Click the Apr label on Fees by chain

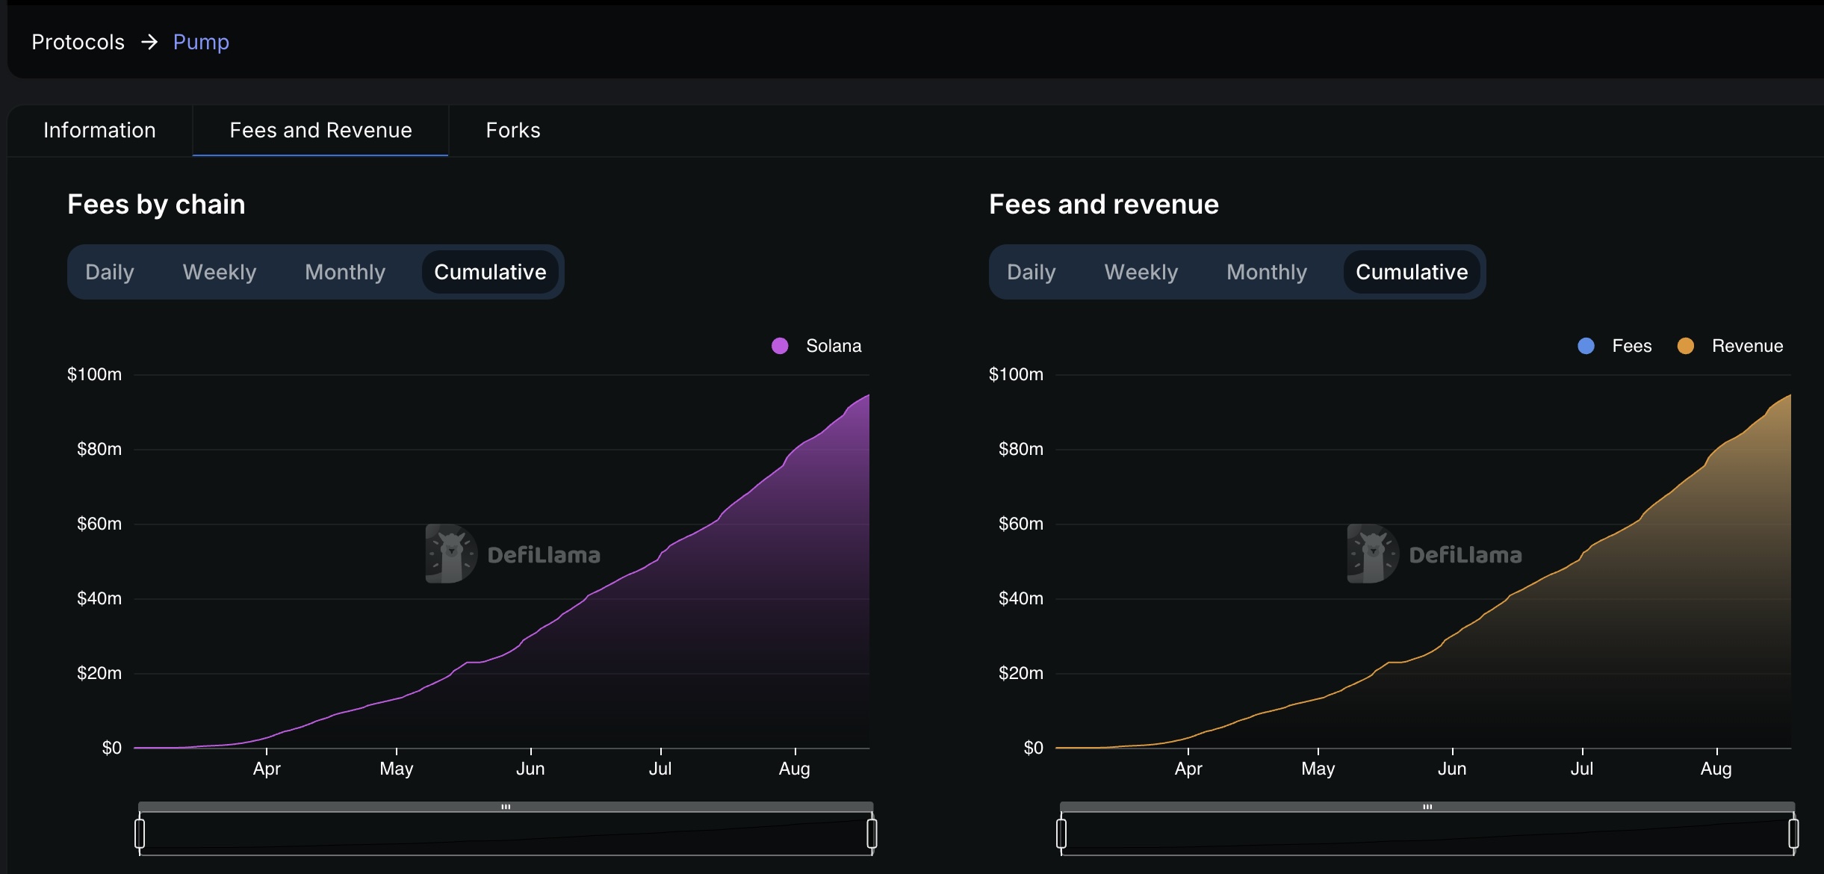pos(267,769)
